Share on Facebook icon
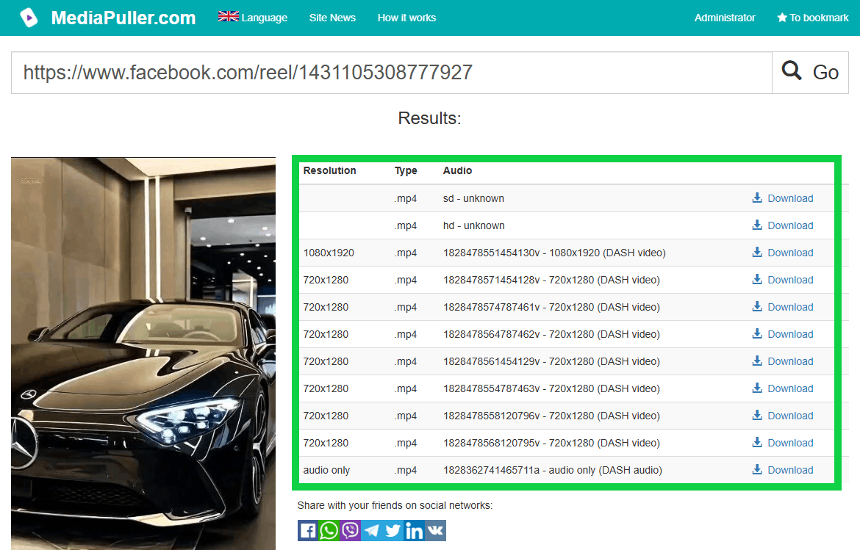 pyautogui.click(x=308, y=530)
